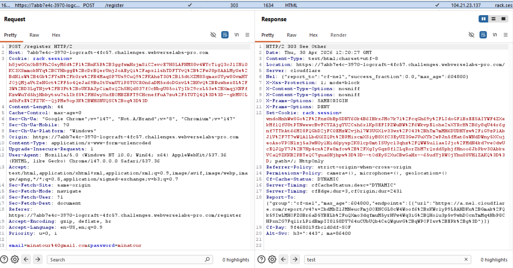Viewport: 513px width, 268px height.
Task: Go to next match in Request search
Action: (x=38, y=259)
